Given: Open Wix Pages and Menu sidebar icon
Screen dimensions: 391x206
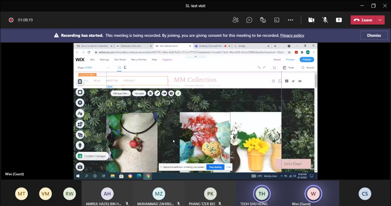Looking at the screenshot, I should coord(80,82).
